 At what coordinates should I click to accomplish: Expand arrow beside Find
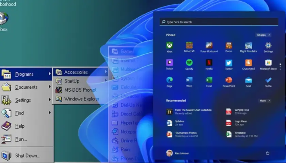[x=50, y=113]
